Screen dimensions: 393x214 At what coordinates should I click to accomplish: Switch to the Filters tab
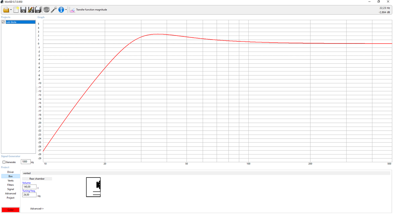(x=10, y=185)
